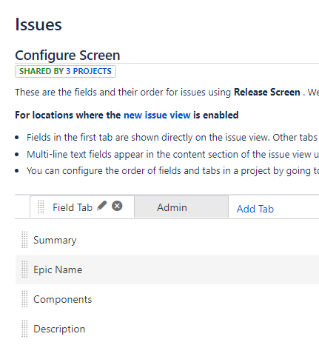Open the 3 PROJECTS link
The width and height of the screenshot is (319, 345).
[89, 71]
